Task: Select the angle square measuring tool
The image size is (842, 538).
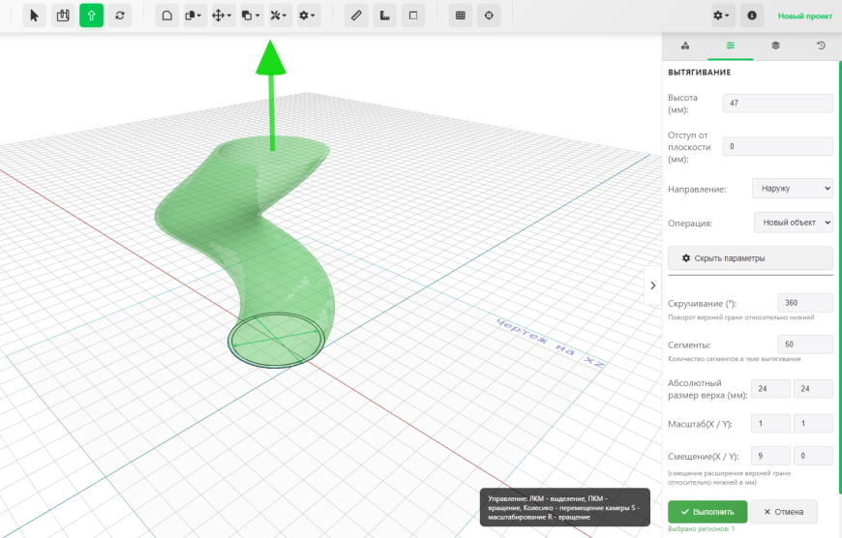Action: coord(385,15)
